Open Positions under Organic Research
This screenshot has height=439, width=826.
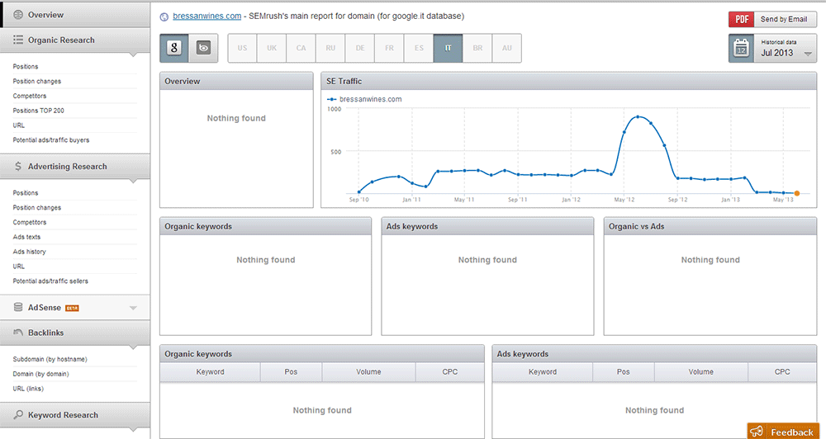[26, 66]
